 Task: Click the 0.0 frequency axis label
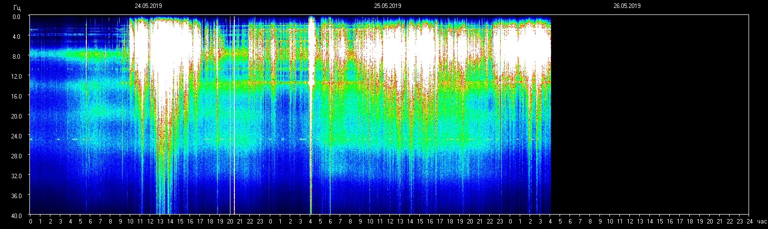click(x=16, y=16)
